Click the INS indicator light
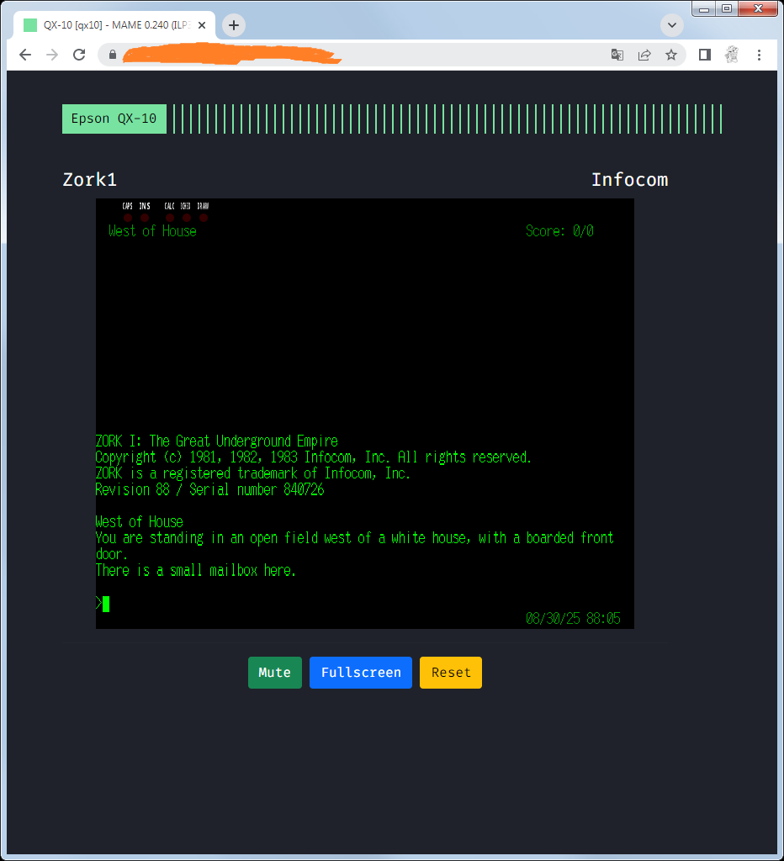The height and width of the screenshot is (861, 784). (145, 218)
